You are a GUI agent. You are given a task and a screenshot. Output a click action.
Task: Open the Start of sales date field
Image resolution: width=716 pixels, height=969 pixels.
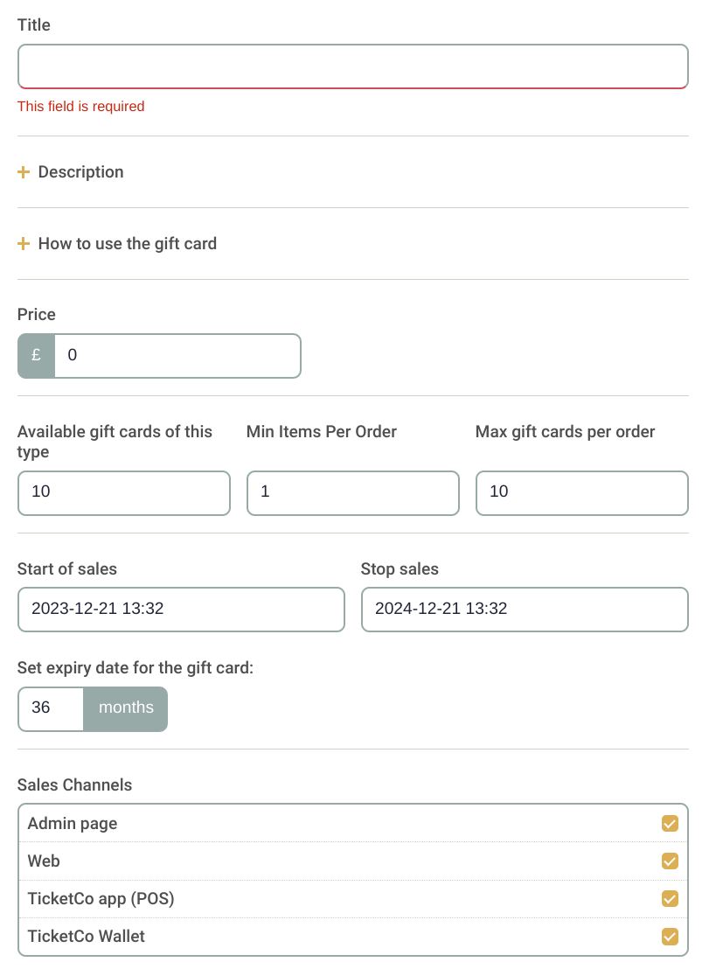(181, 610)
